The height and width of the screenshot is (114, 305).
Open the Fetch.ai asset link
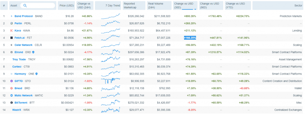19,38
